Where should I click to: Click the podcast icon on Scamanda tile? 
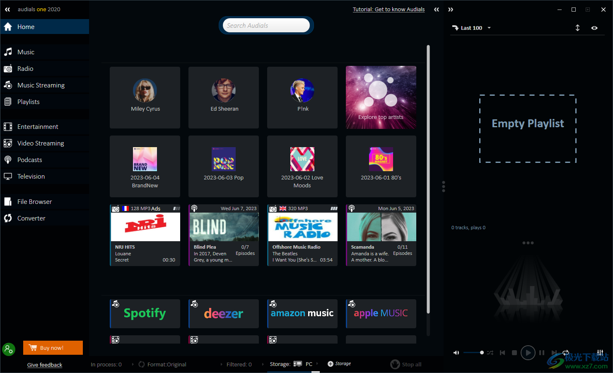pyautogui.click(x=352, y=208)
